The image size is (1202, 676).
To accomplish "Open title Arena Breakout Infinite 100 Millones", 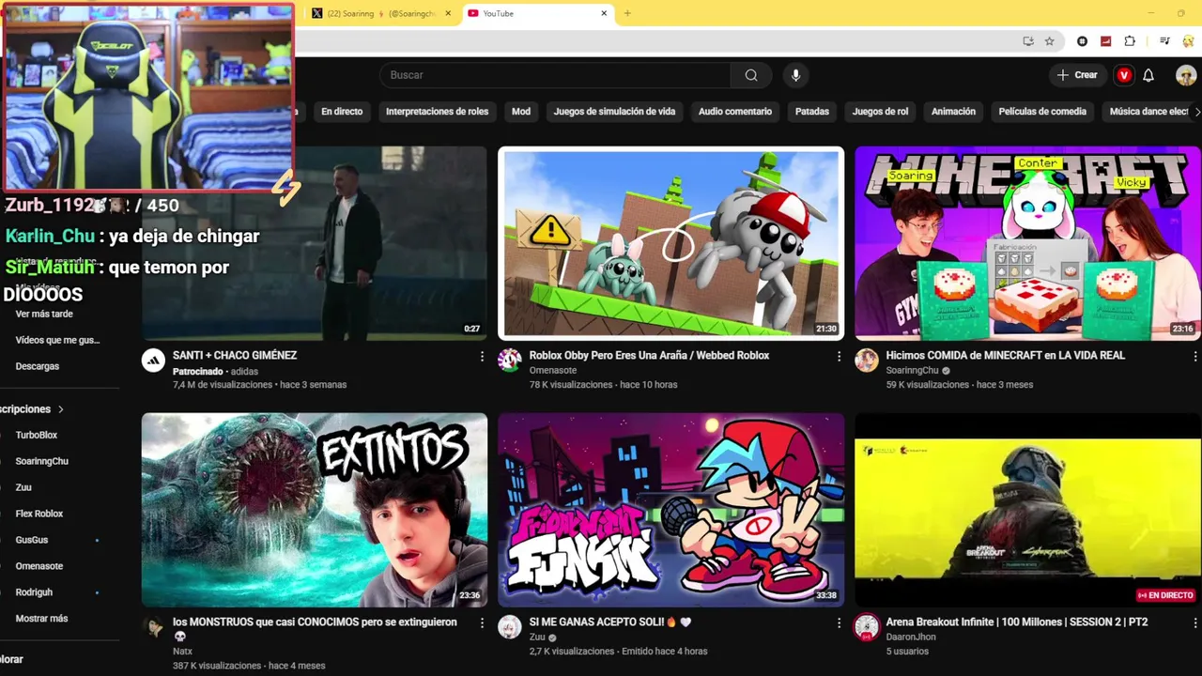I will click(x=1017, y=622).
